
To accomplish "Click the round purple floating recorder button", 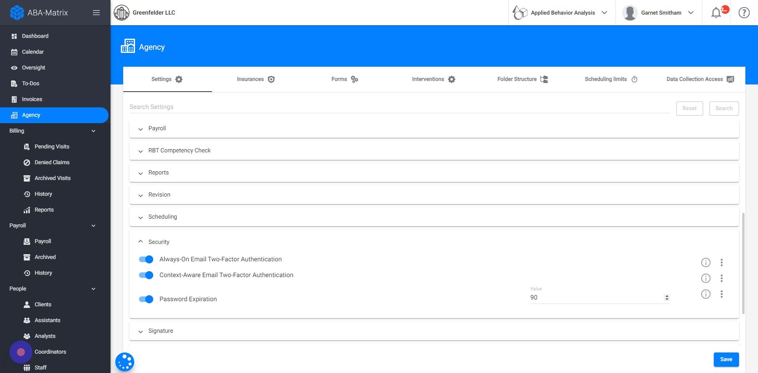I will [21, 352].
